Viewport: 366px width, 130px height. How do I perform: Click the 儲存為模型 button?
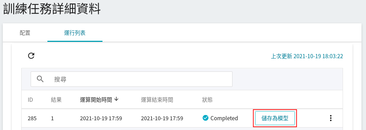click(275, 118)
